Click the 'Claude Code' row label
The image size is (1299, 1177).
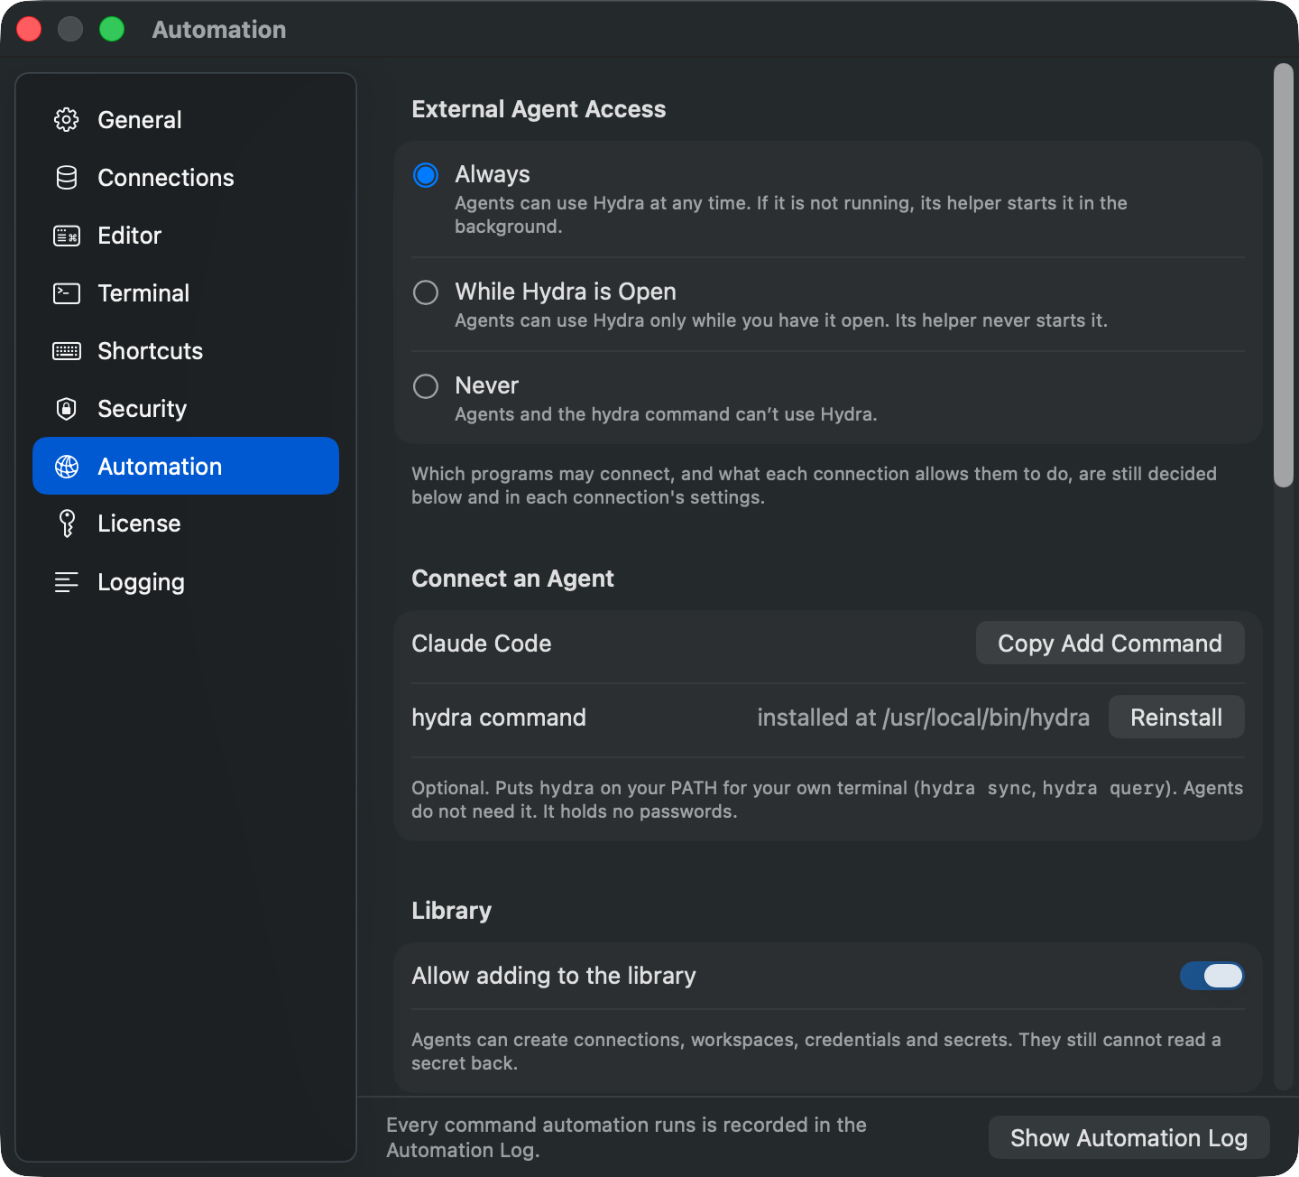[482, 643]
